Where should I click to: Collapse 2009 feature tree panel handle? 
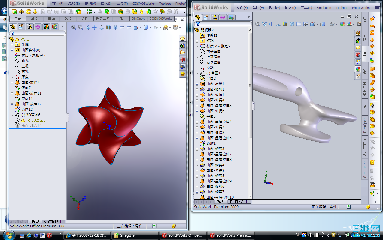pos(254,106)
